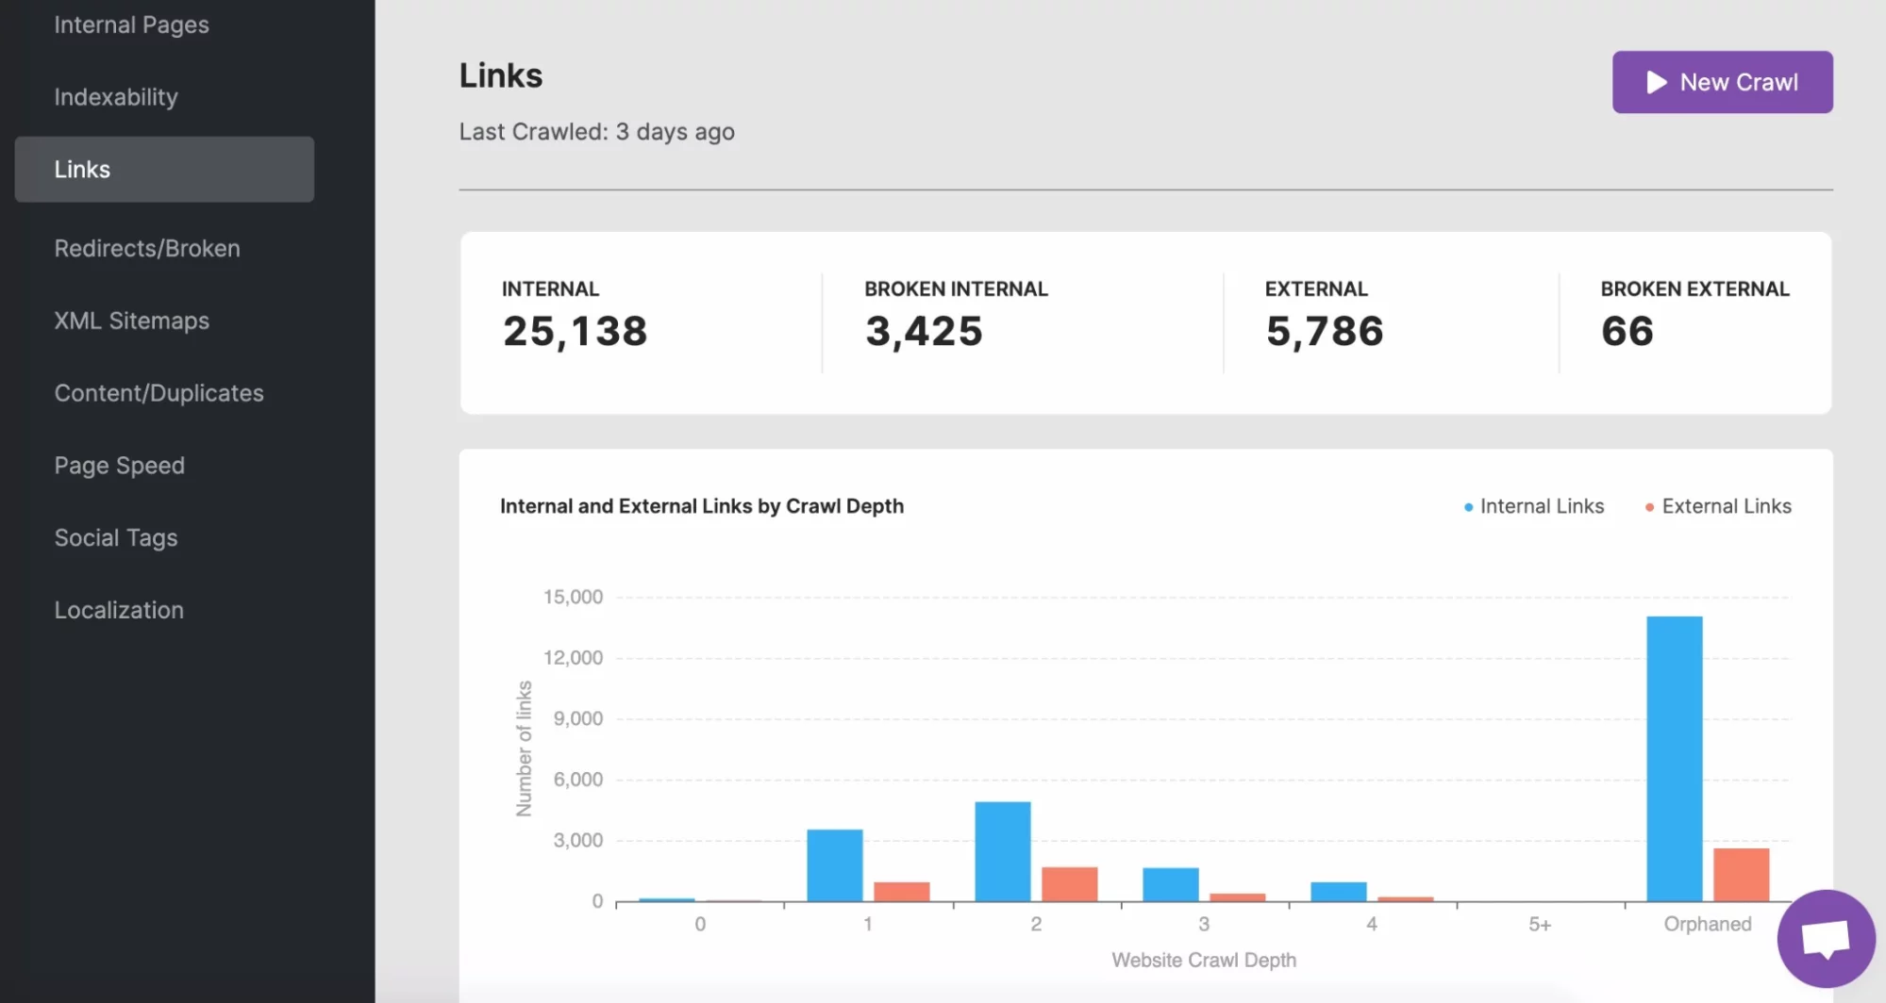
Task: View the Page Speed report
Action: [119, 466]
